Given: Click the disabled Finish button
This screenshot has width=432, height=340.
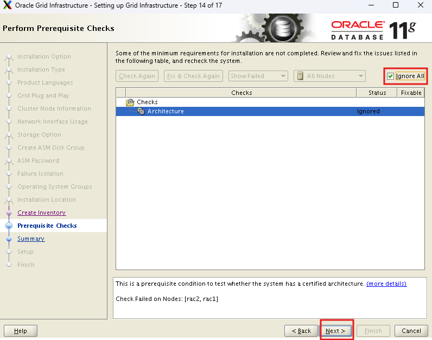Looking at the screenshot, I should tap(373, 331).
